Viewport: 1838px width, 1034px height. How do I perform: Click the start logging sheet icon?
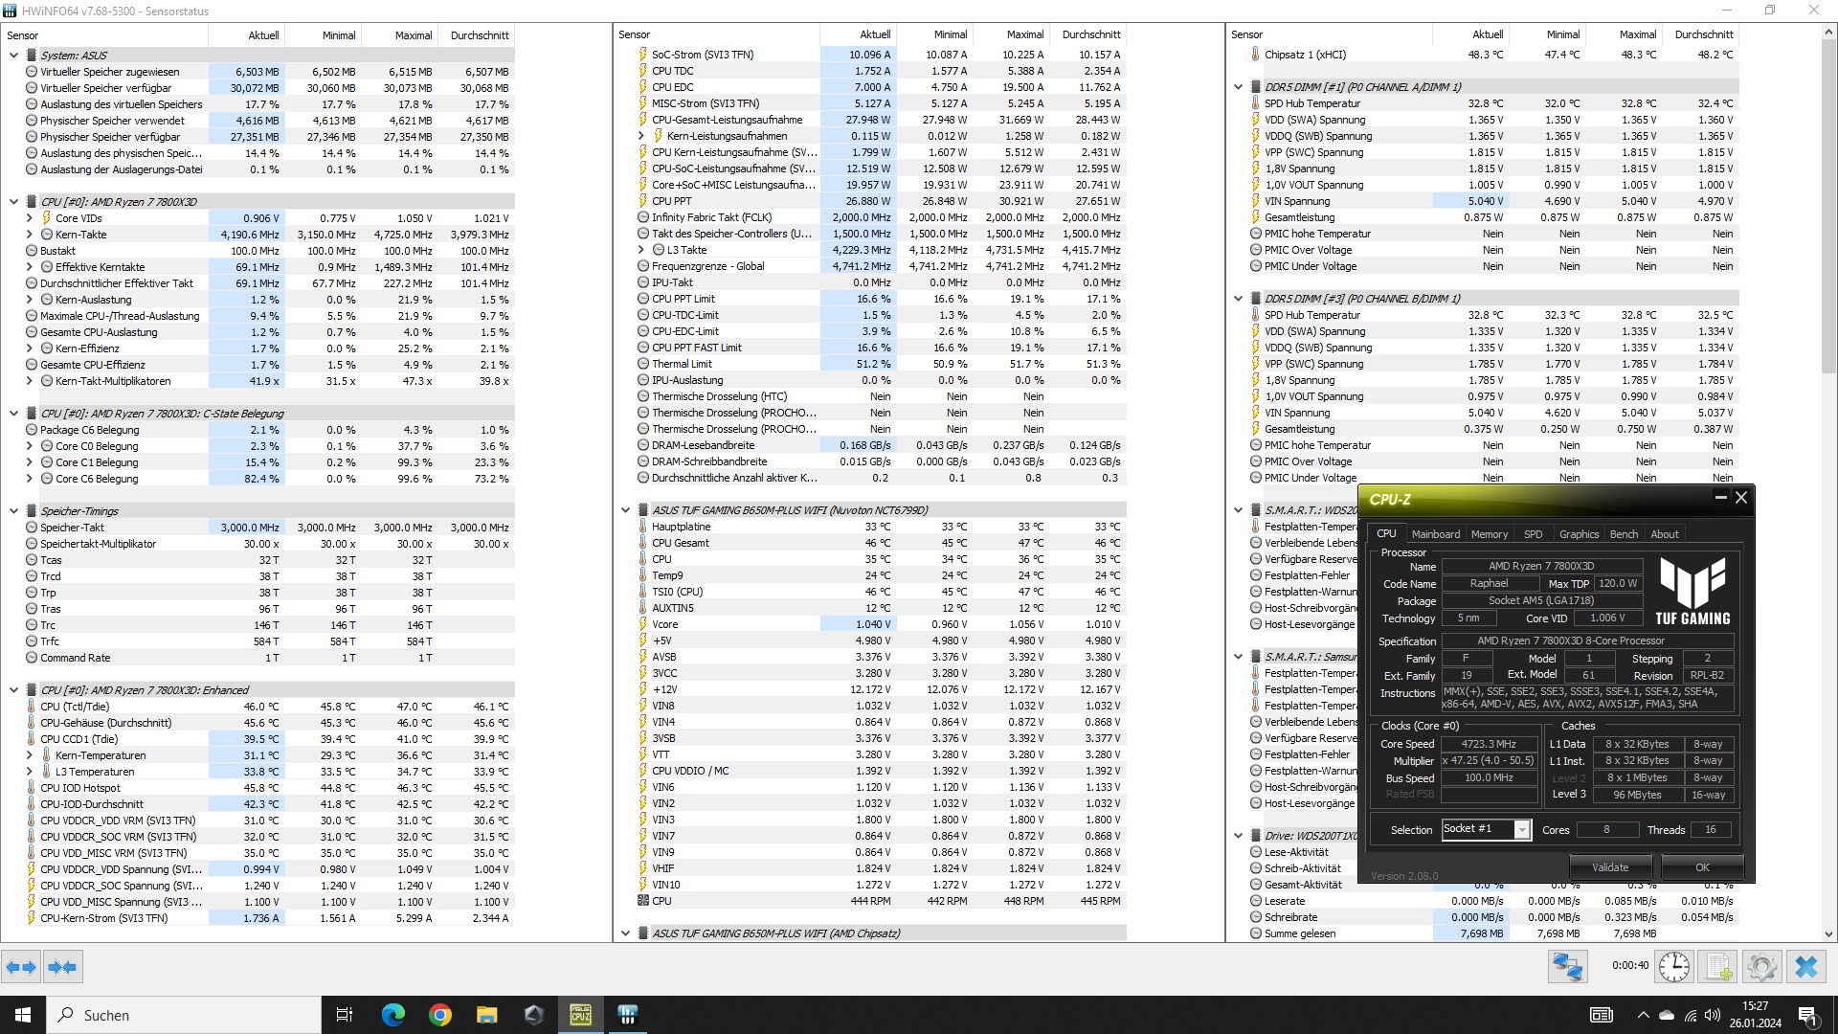[x=1718, y=967]
